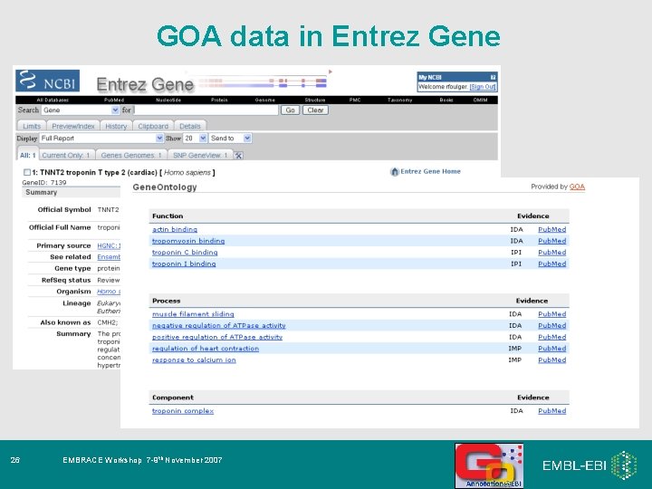Open the troponin complex link
652x489 pixels.
click(183, 411)
